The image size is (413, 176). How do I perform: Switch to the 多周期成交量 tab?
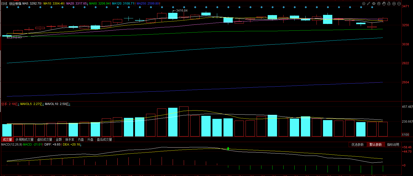(x=24, y=139)
